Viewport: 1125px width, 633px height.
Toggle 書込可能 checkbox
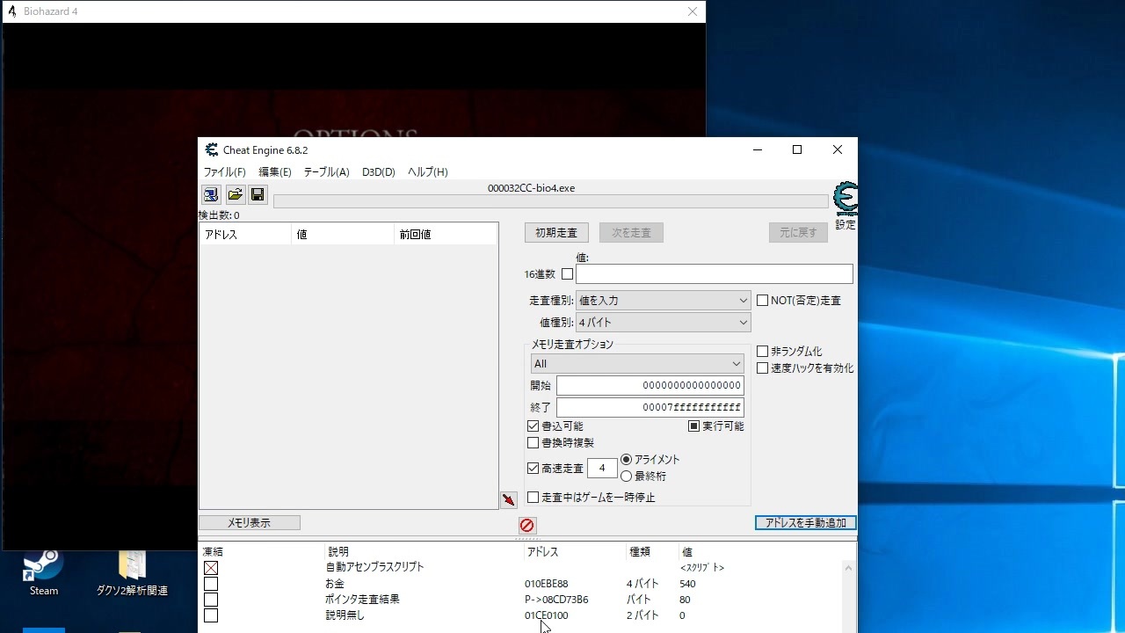point(533,426)
